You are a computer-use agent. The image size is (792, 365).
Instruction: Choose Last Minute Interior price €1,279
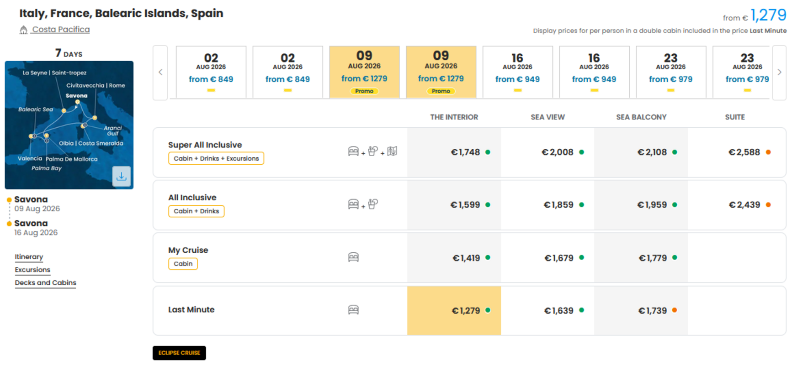point(454,311)
